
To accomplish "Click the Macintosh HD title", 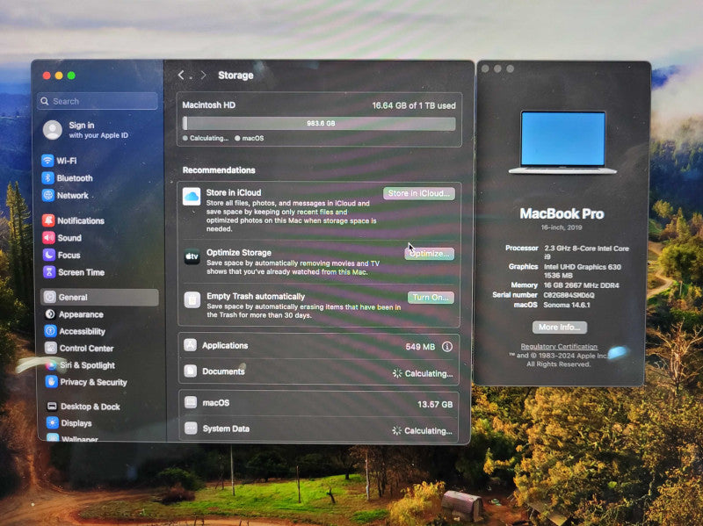I will click(209, 104).
